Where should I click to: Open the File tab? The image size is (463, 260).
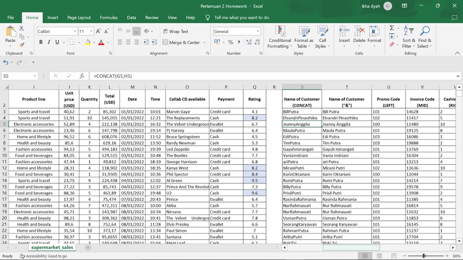(11, 18)
